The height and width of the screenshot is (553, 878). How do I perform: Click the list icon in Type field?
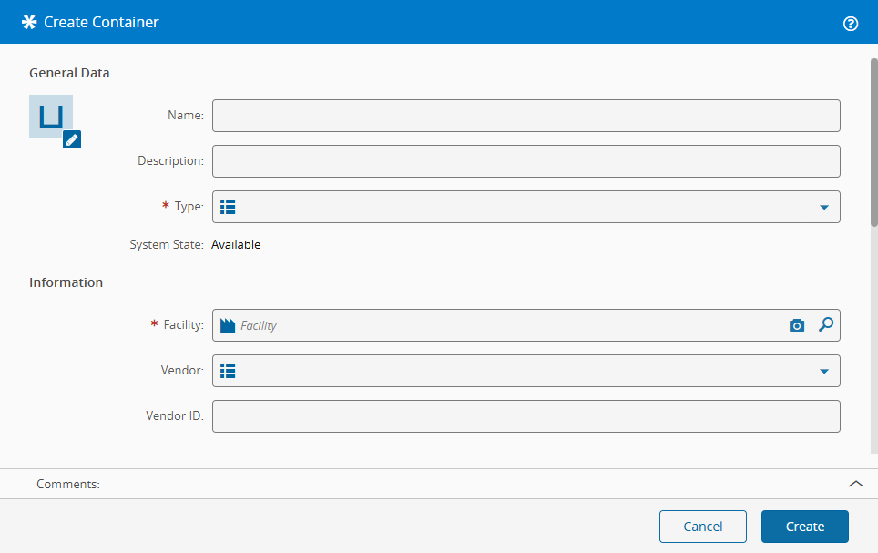pos(229,207)
